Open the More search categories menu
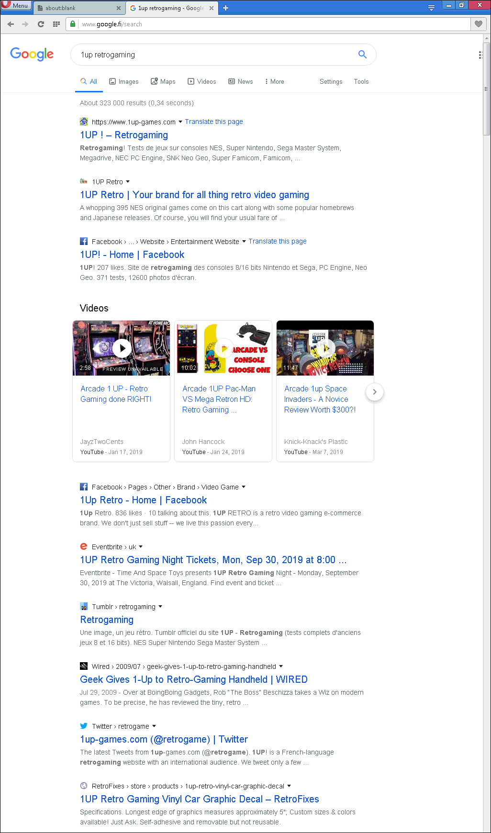 coord(275,82)
